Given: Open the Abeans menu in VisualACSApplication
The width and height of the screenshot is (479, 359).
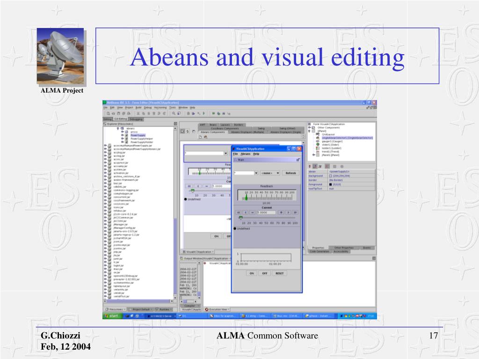Looking at the screenshot, I should 246,154.
